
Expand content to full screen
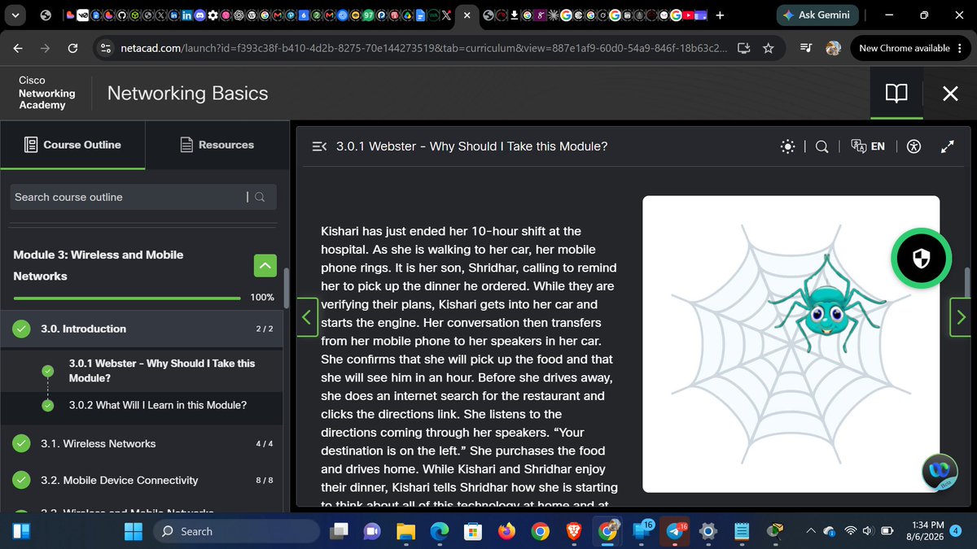pos(948,146)
